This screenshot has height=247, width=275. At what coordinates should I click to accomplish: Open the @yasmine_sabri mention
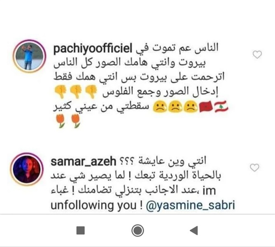point(190,205)
